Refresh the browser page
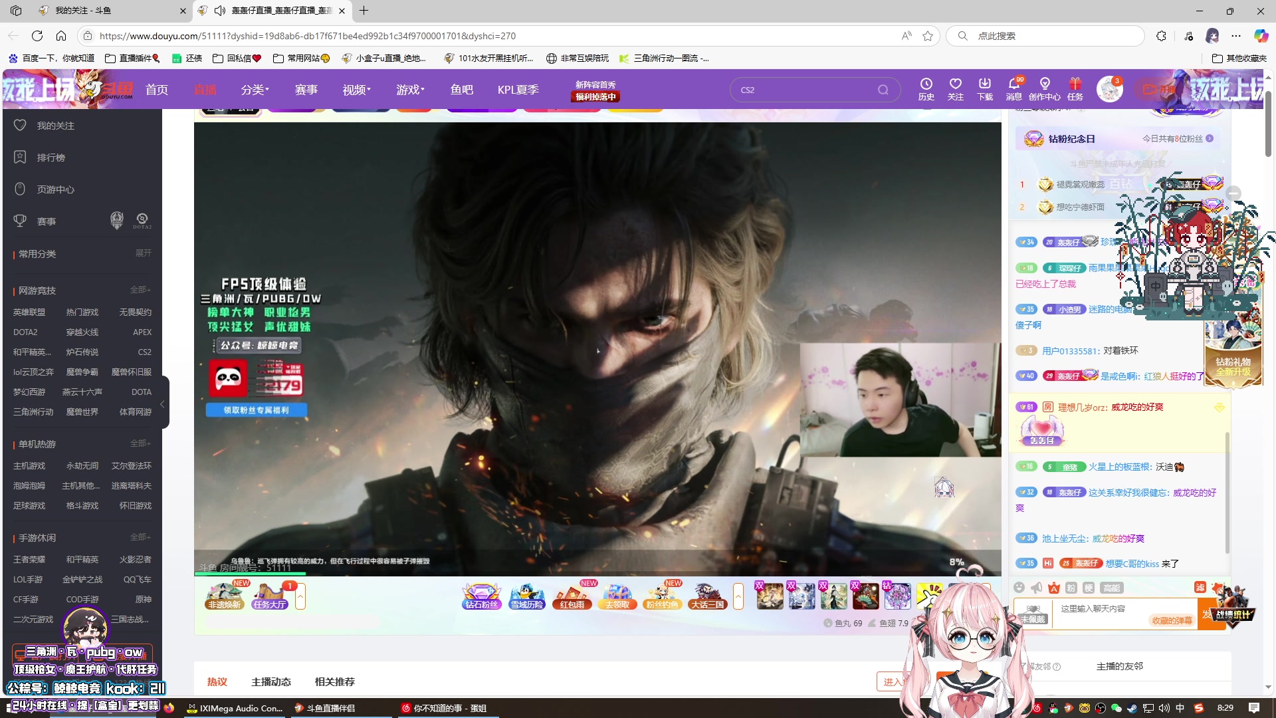This screenshot has width=1276, height=718. pyautogui.click(x=37, y=36)
